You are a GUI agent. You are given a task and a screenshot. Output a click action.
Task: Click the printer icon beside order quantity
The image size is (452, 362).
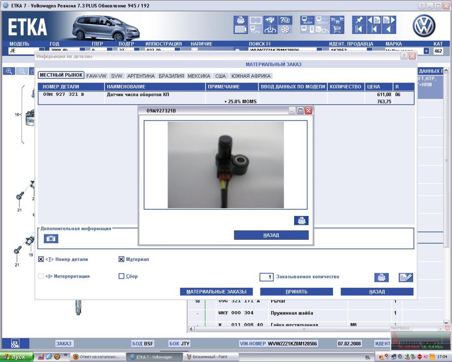point(381,277)
